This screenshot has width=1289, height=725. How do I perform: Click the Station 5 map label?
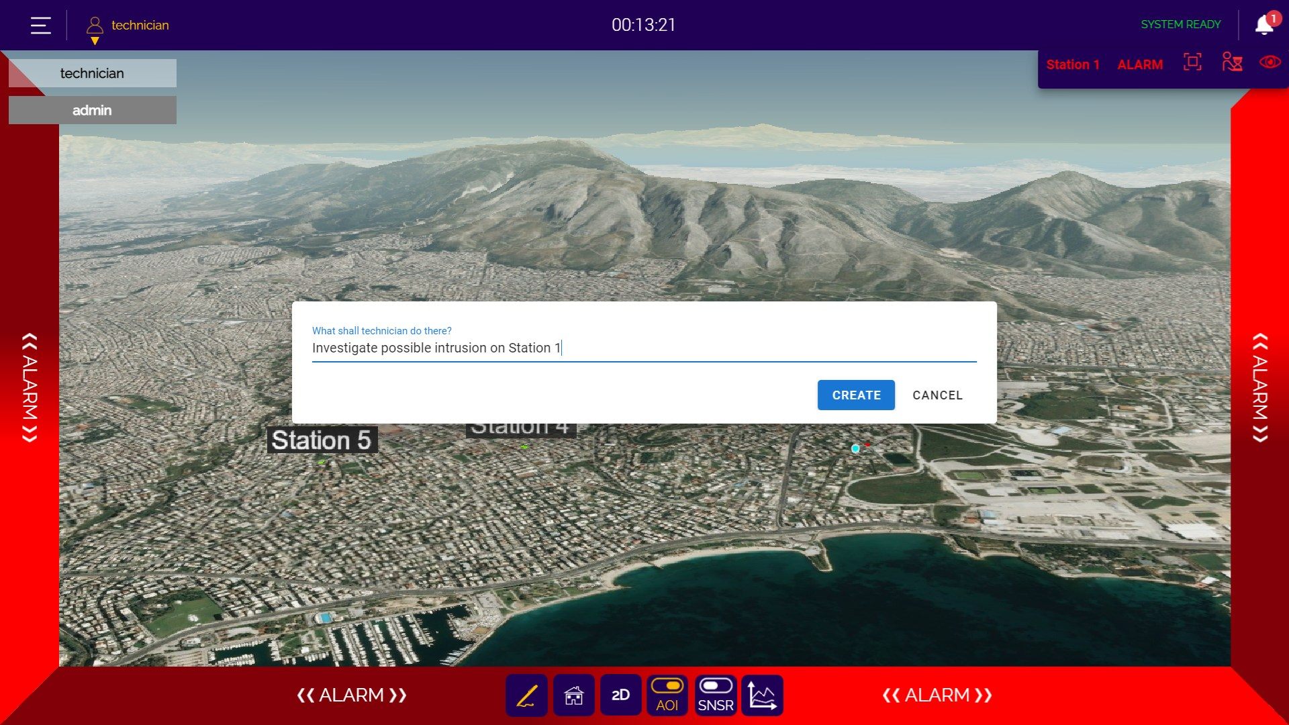322,440
